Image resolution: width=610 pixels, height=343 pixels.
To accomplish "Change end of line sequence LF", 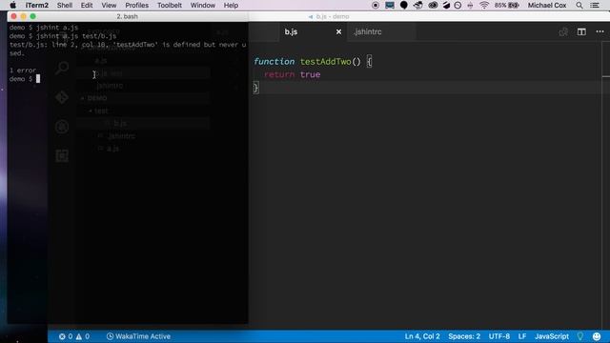I will point(522,336).
